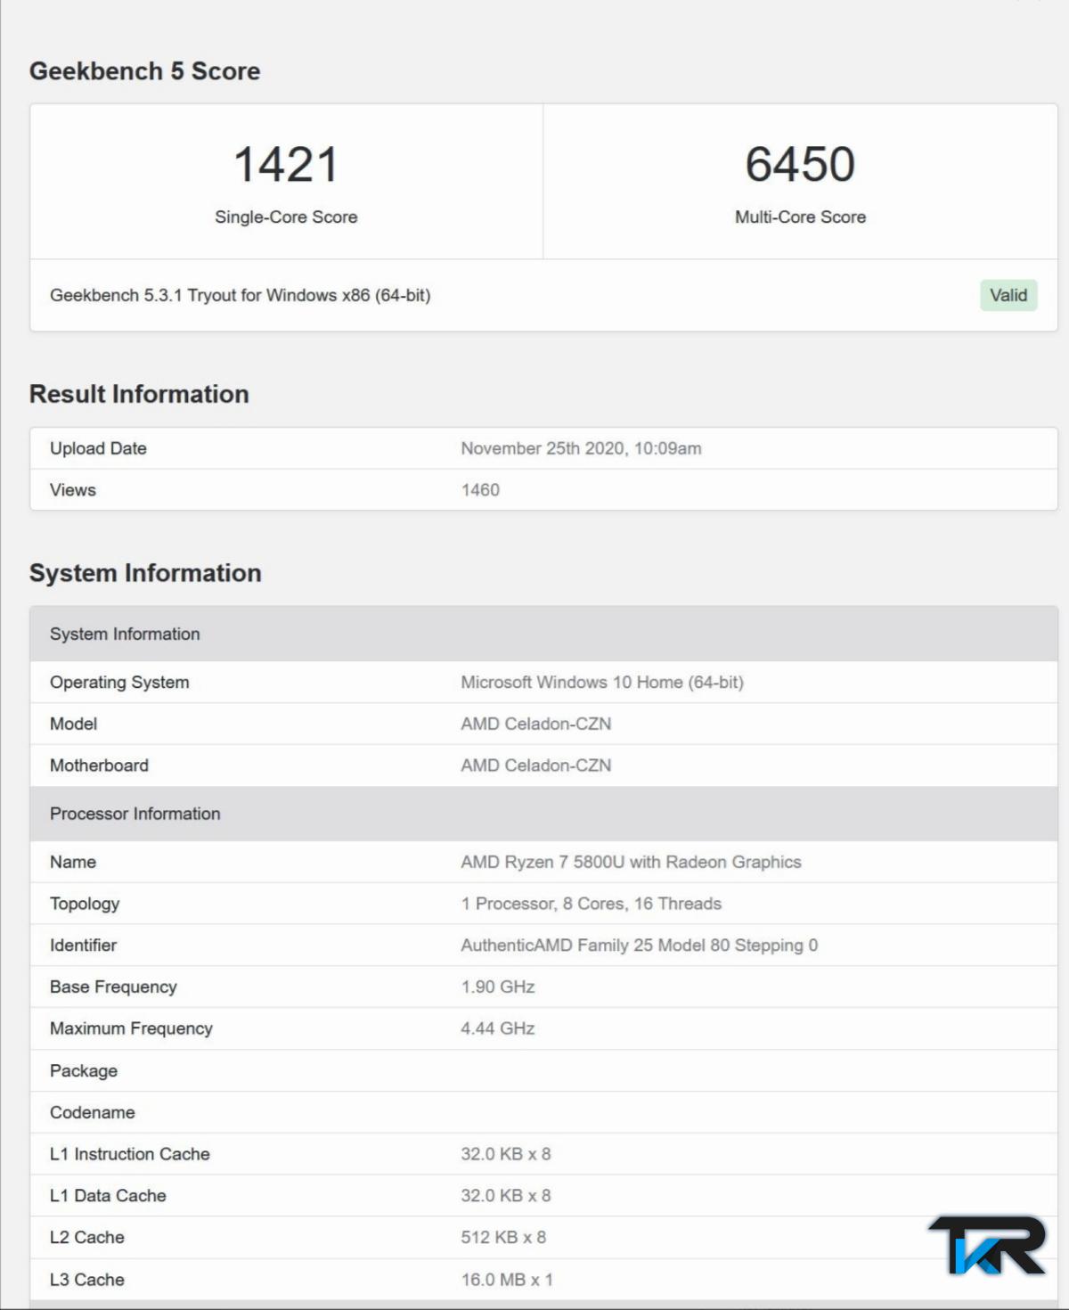Viewport: 1069px width, 1310px height.
Task: Click the Identifier label
Action: pos(83,946)
